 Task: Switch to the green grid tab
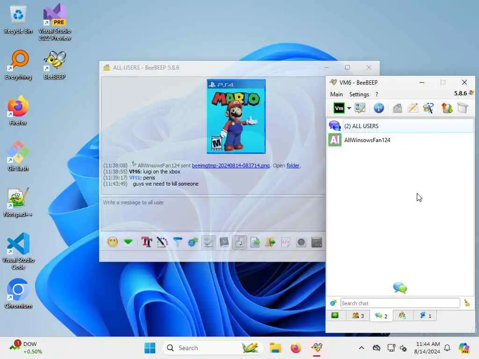pos(335,316)
